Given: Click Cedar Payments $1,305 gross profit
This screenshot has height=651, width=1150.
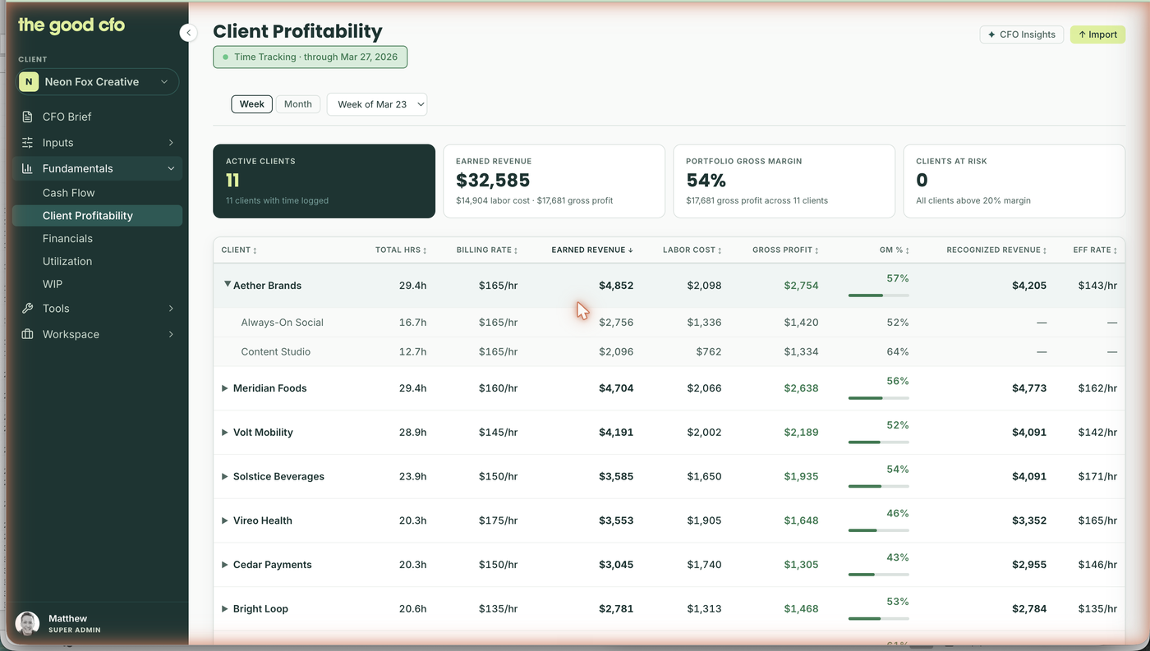Looking at the screenshot, I should pyautogui.click(x=801, y=565).
